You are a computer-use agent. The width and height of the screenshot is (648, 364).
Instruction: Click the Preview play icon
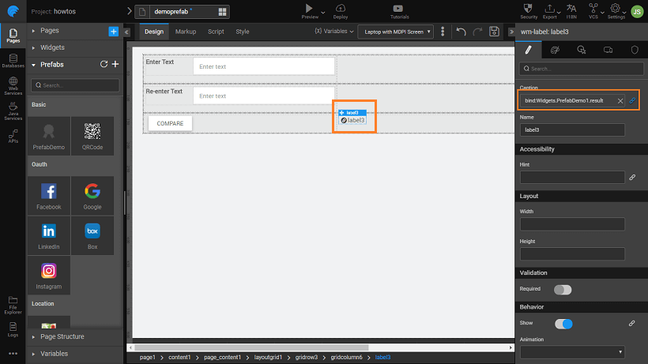pos(310,9)
